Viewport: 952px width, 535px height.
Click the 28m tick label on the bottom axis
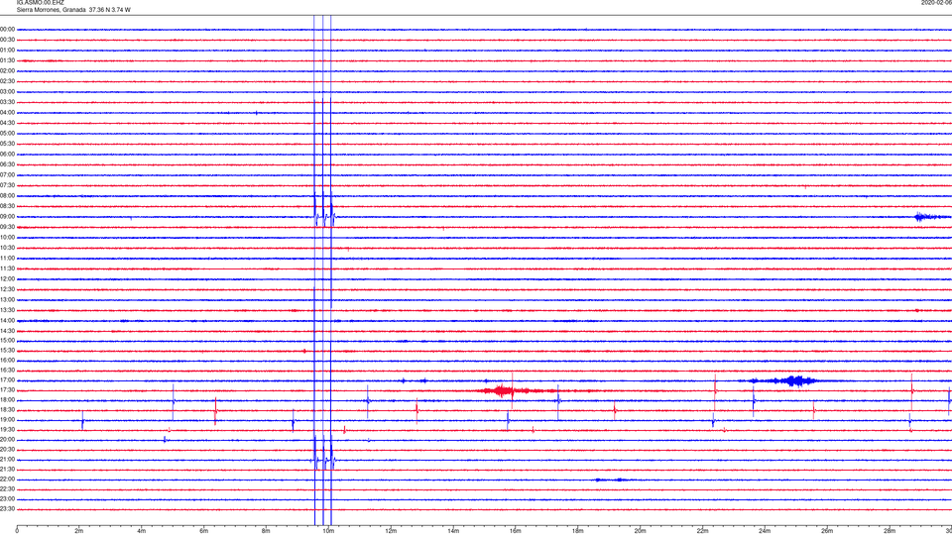890,531
